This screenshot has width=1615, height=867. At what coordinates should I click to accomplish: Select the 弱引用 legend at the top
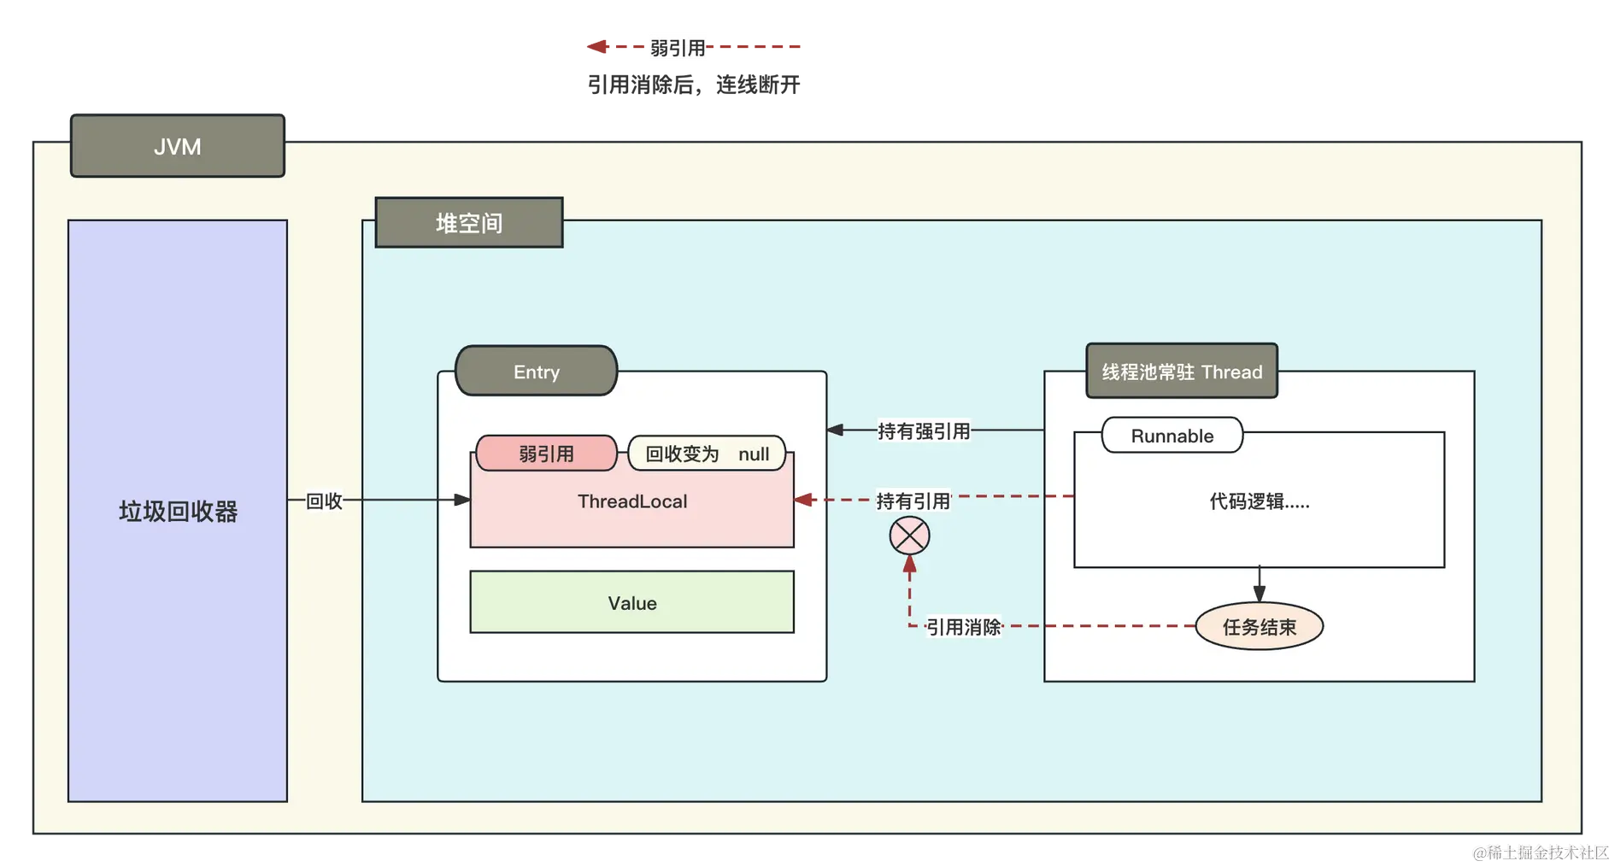(x=679, y=47)
